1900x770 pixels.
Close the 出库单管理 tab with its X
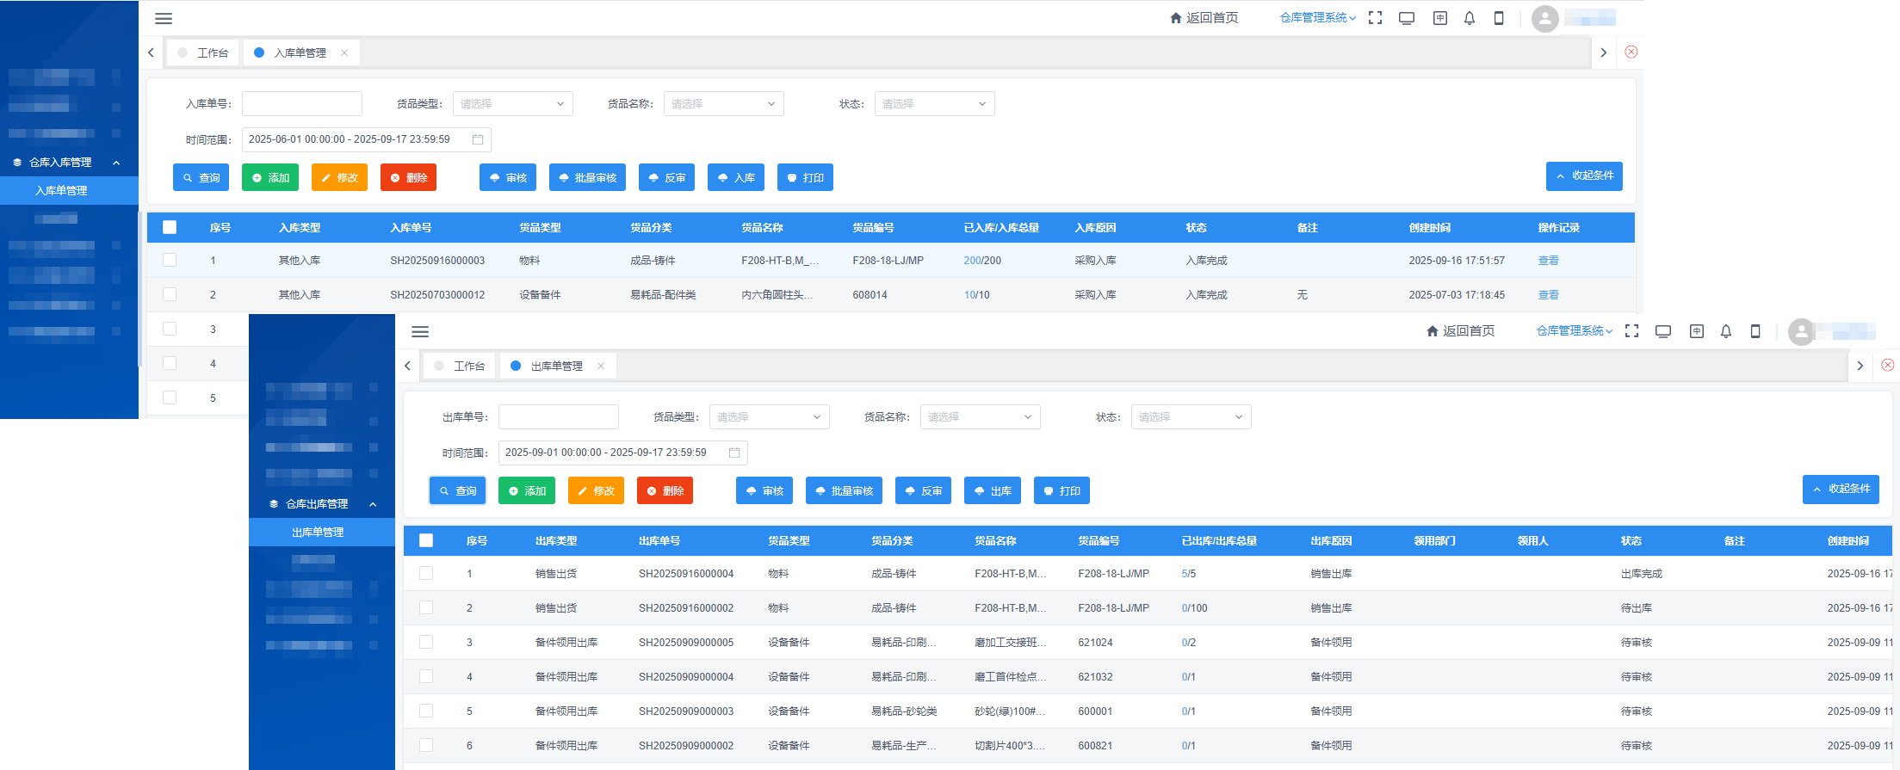[601, 366]
